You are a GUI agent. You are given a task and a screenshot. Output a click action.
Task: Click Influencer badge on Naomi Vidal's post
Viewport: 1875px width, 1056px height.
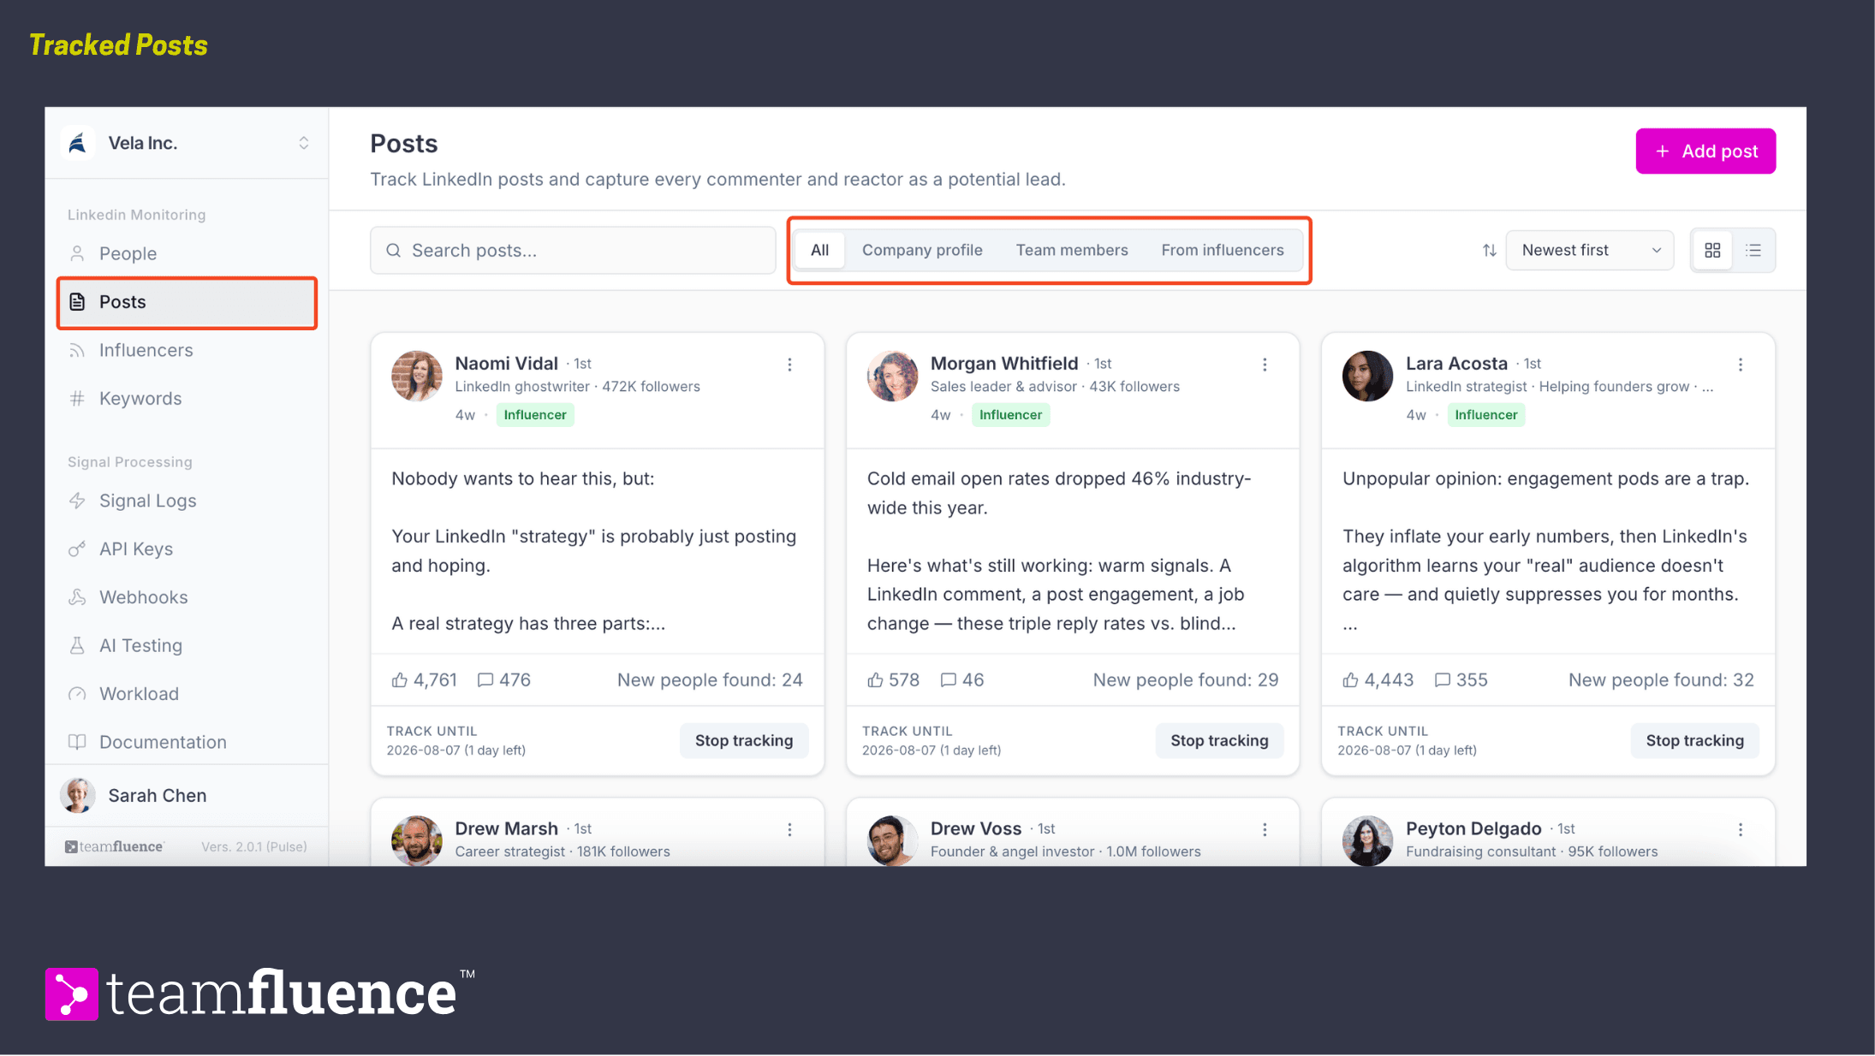point(535,415)
